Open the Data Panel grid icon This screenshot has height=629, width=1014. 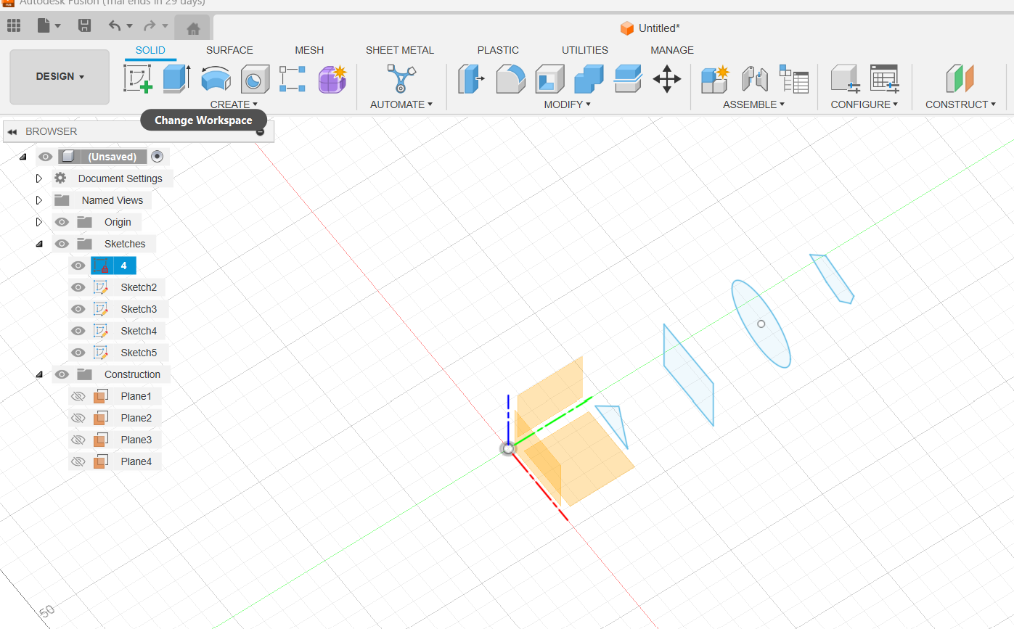tap(14, 26)
